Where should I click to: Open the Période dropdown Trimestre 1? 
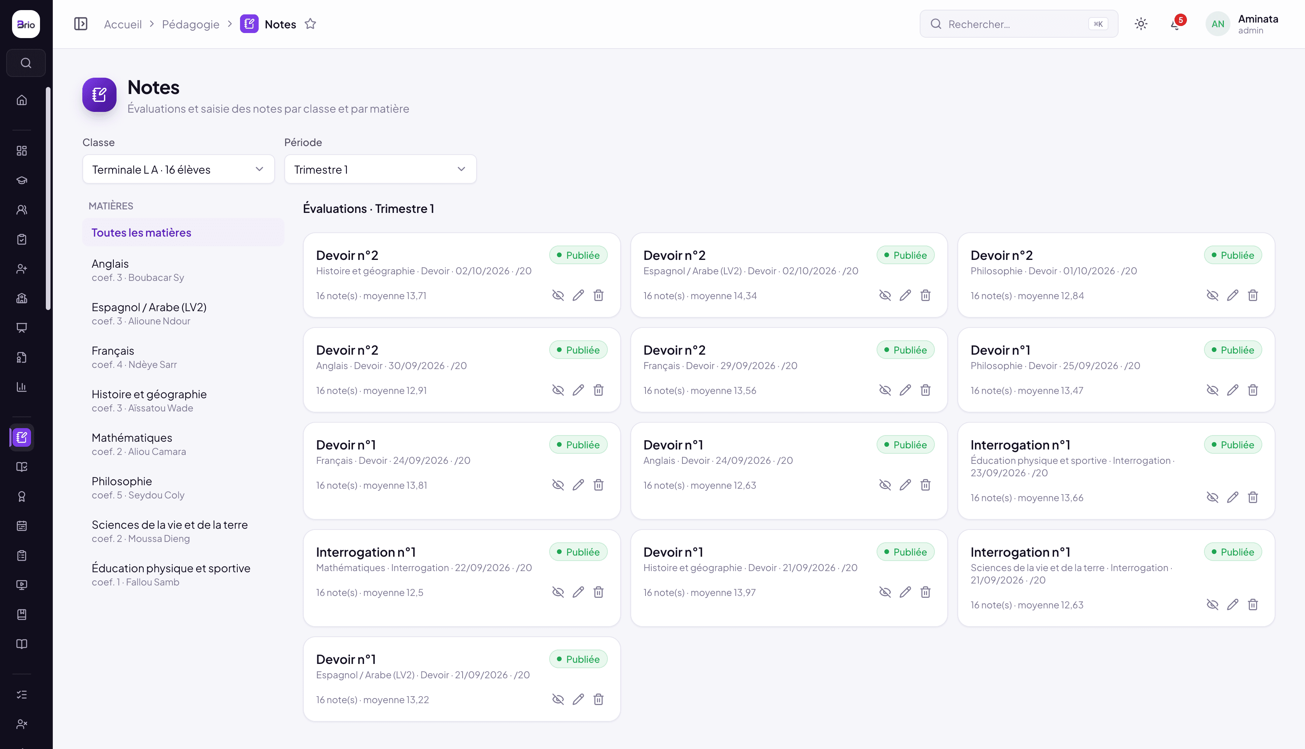pyautogui.click(x=381, y=169)
